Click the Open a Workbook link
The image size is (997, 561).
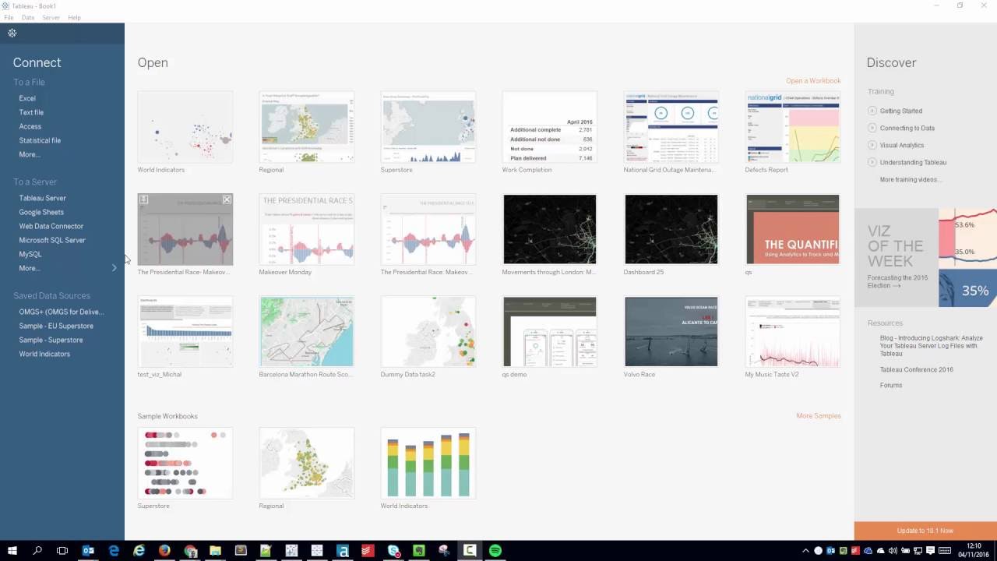(x=813, y=80)
